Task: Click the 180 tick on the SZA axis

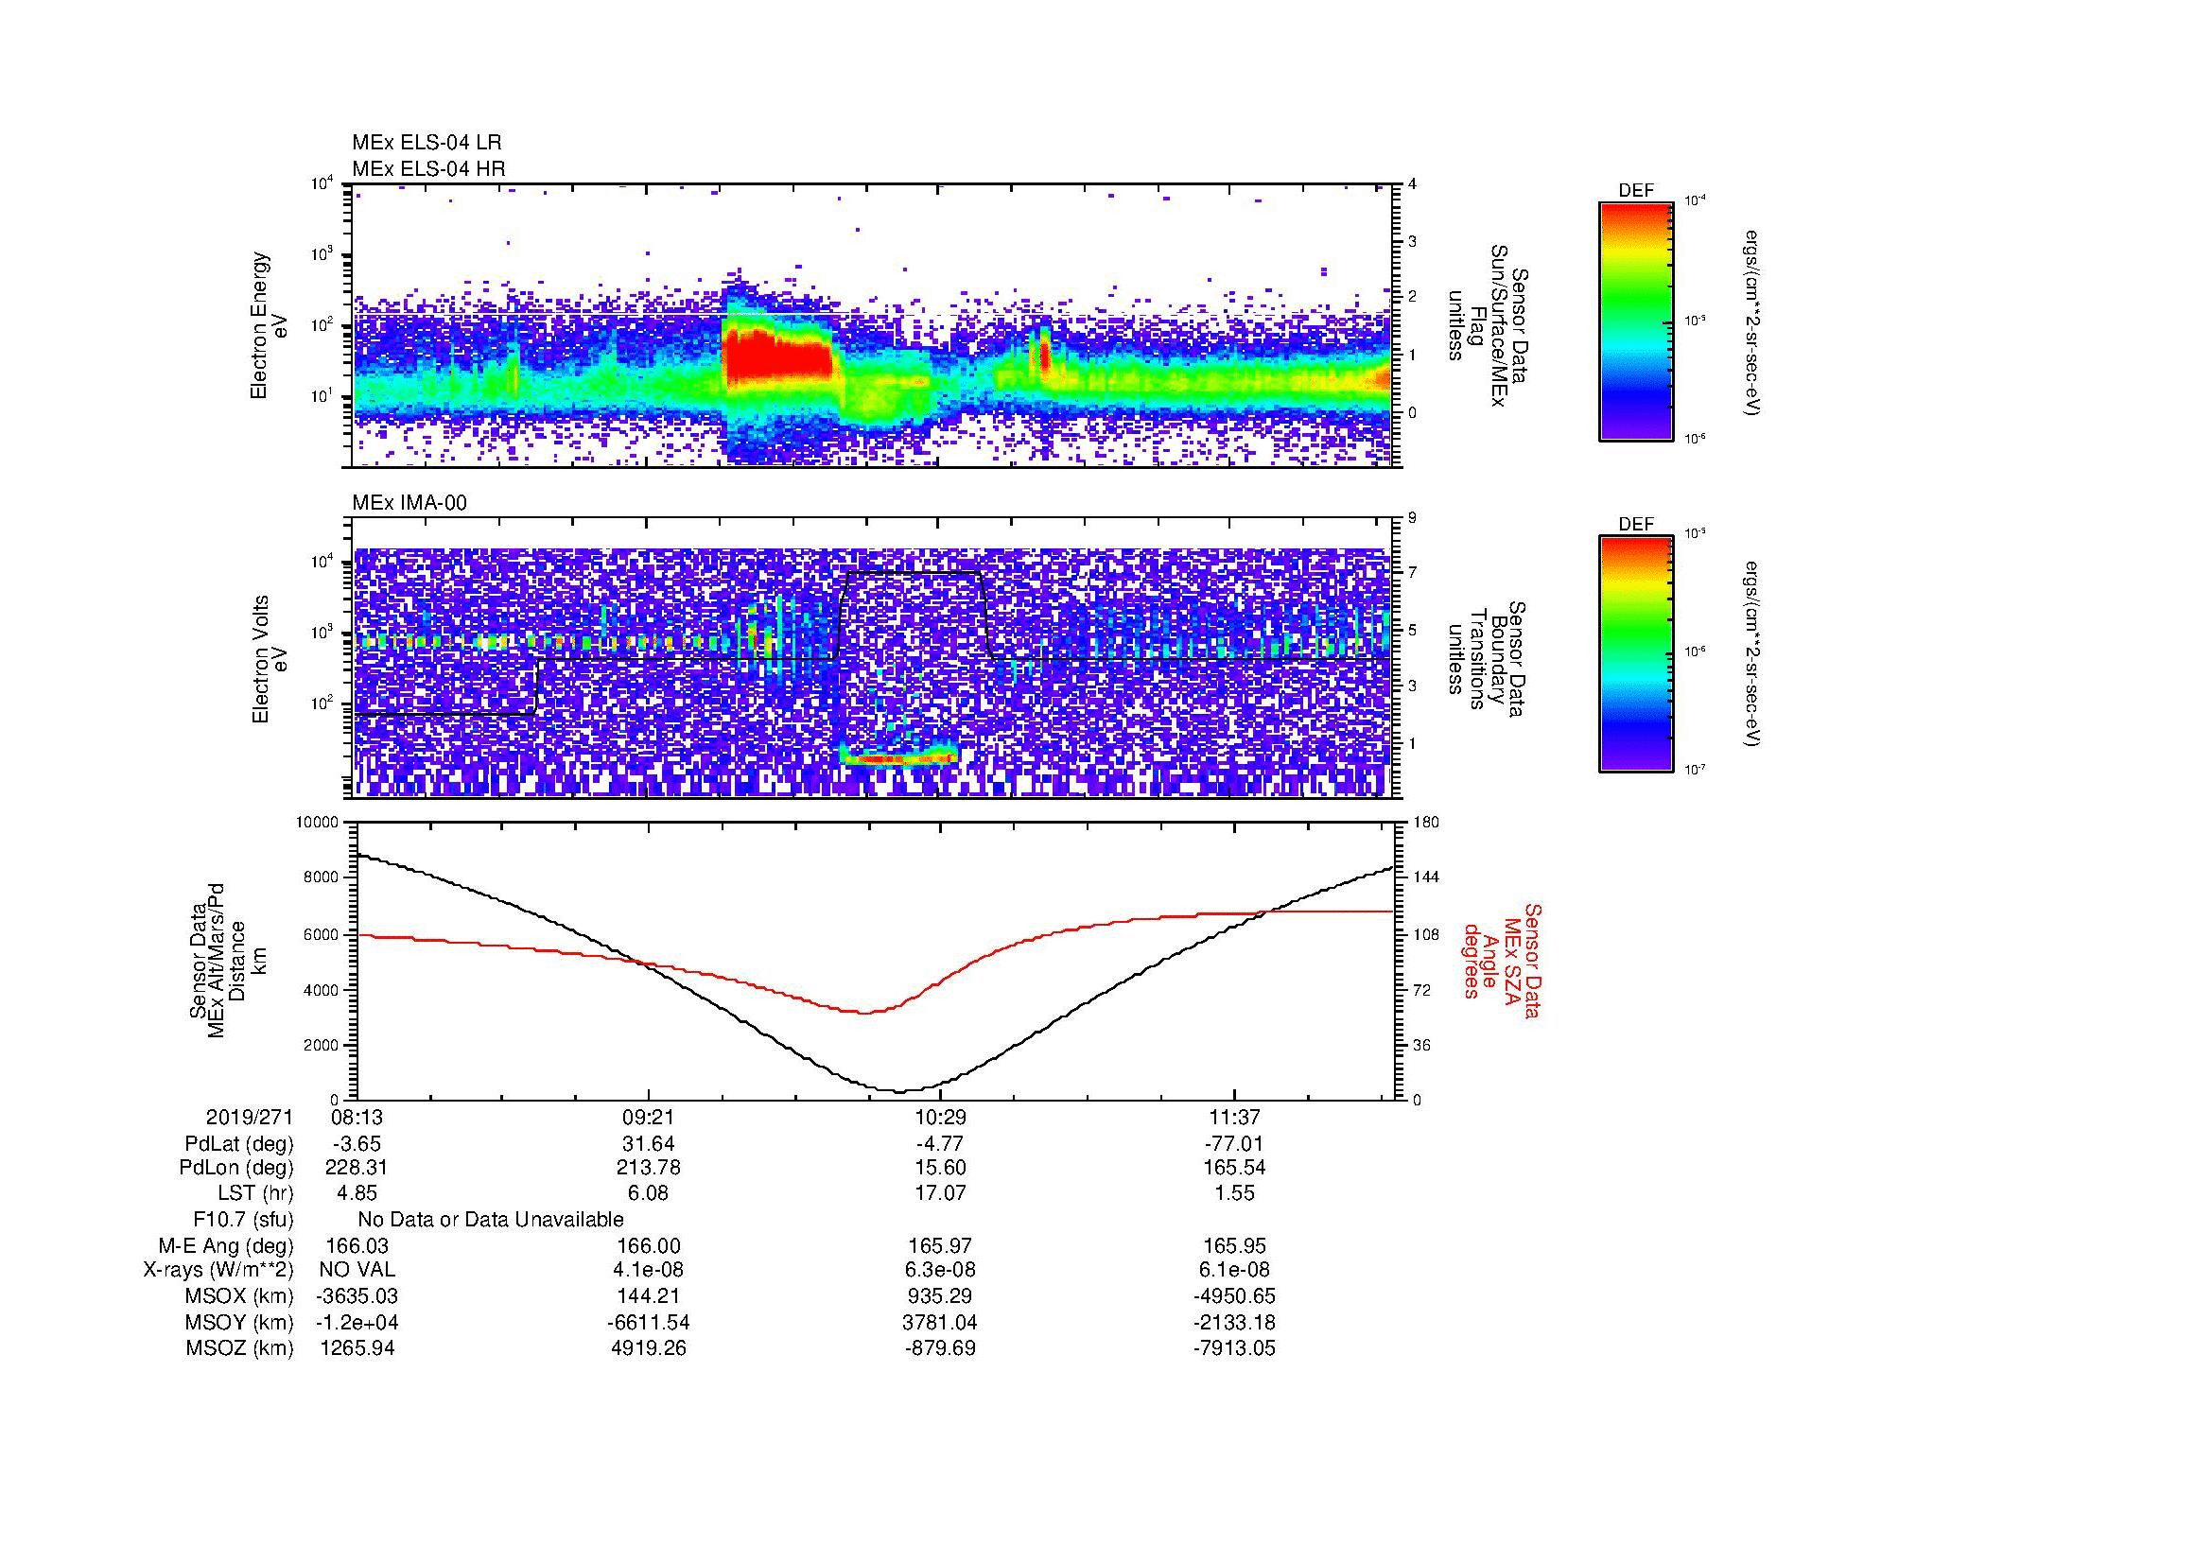Action: (x=1424, y=823)
